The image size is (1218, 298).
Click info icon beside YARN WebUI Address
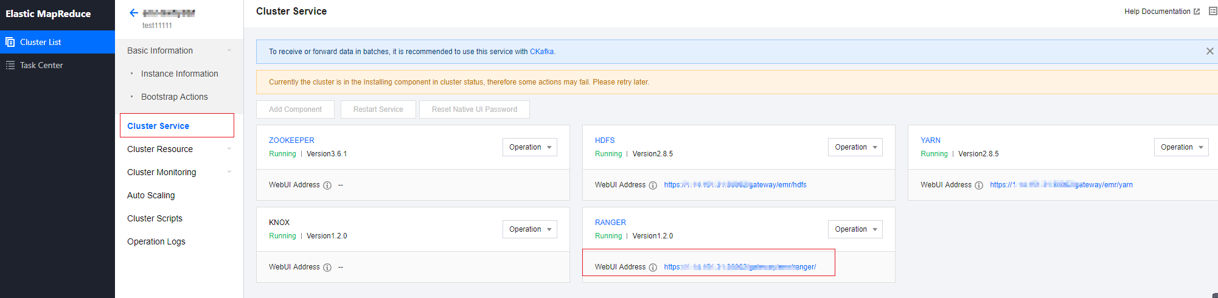[x=979, y=185]
